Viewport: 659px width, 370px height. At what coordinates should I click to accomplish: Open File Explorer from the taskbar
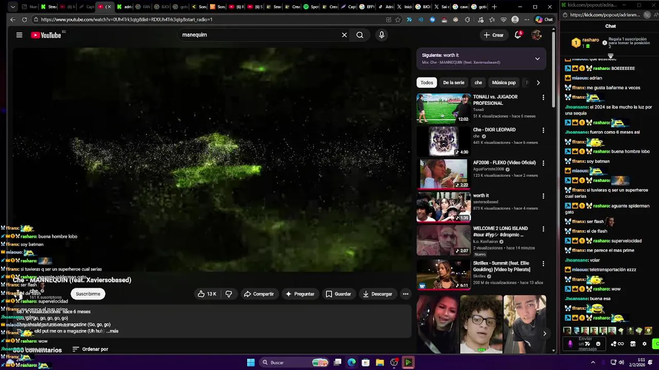(x=379, y=362)
